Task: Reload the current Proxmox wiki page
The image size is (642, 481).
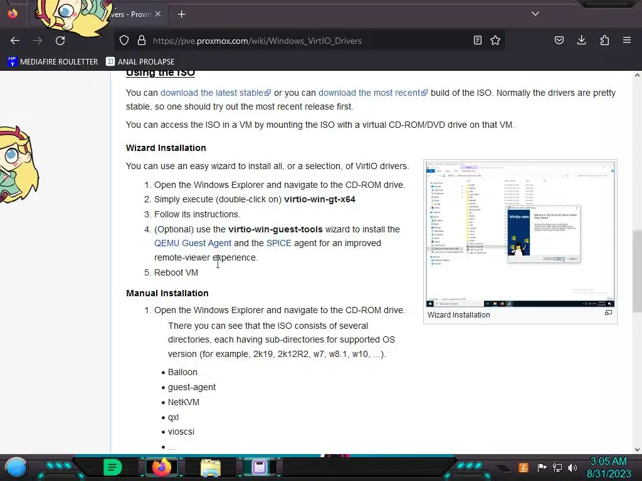Action: [60, 41]
